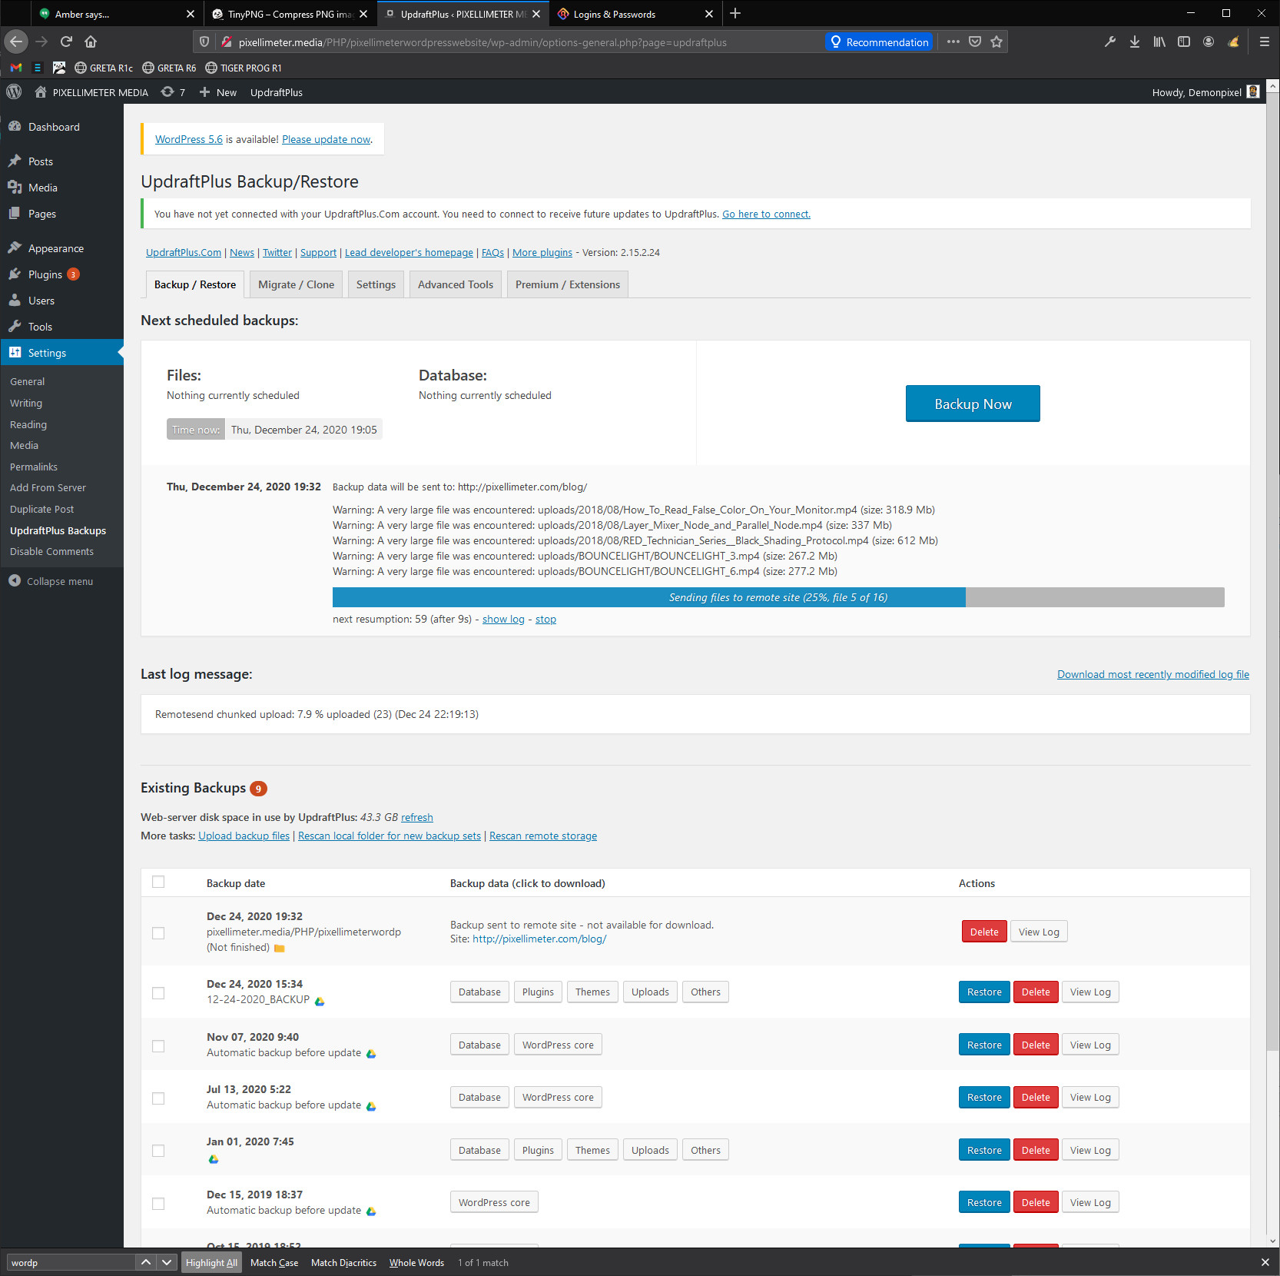The height and width of the screenshot is (1276, 1280).
Task: Toggle Match Case in find bar
Action: click(274, 1262)
